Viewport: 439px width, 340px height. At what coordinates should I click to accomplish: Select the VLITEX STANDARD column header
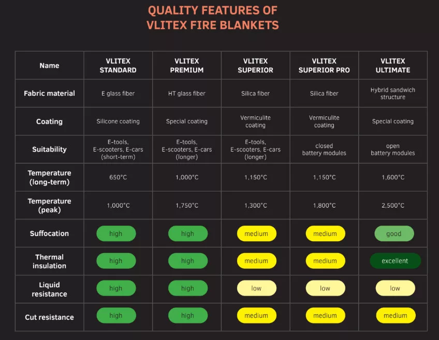(118, 66)
